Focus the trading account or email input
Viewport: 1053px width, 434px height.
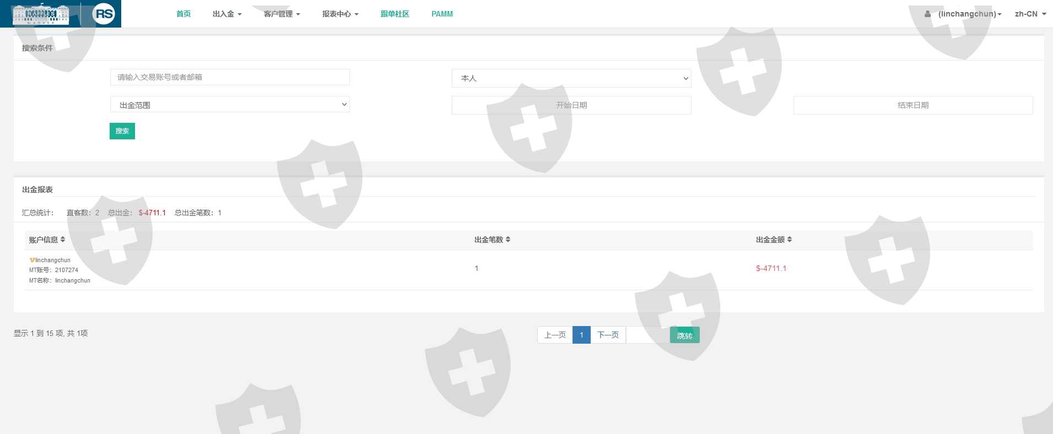coord(230,77)
